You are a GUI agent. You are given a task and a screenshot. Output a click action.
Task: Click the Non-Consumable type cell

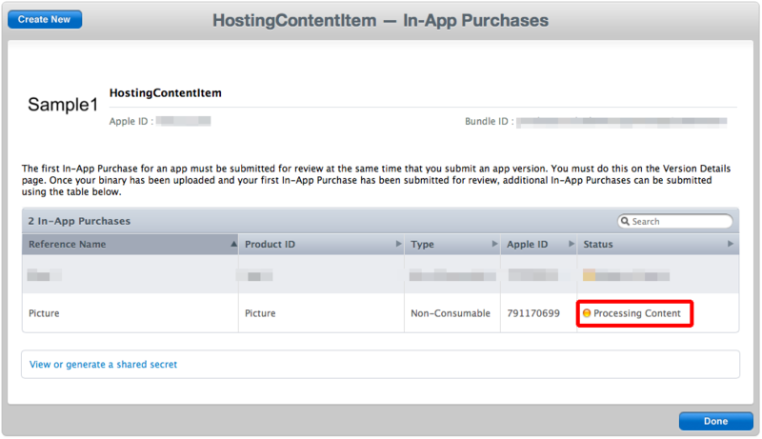pos(451,313)
